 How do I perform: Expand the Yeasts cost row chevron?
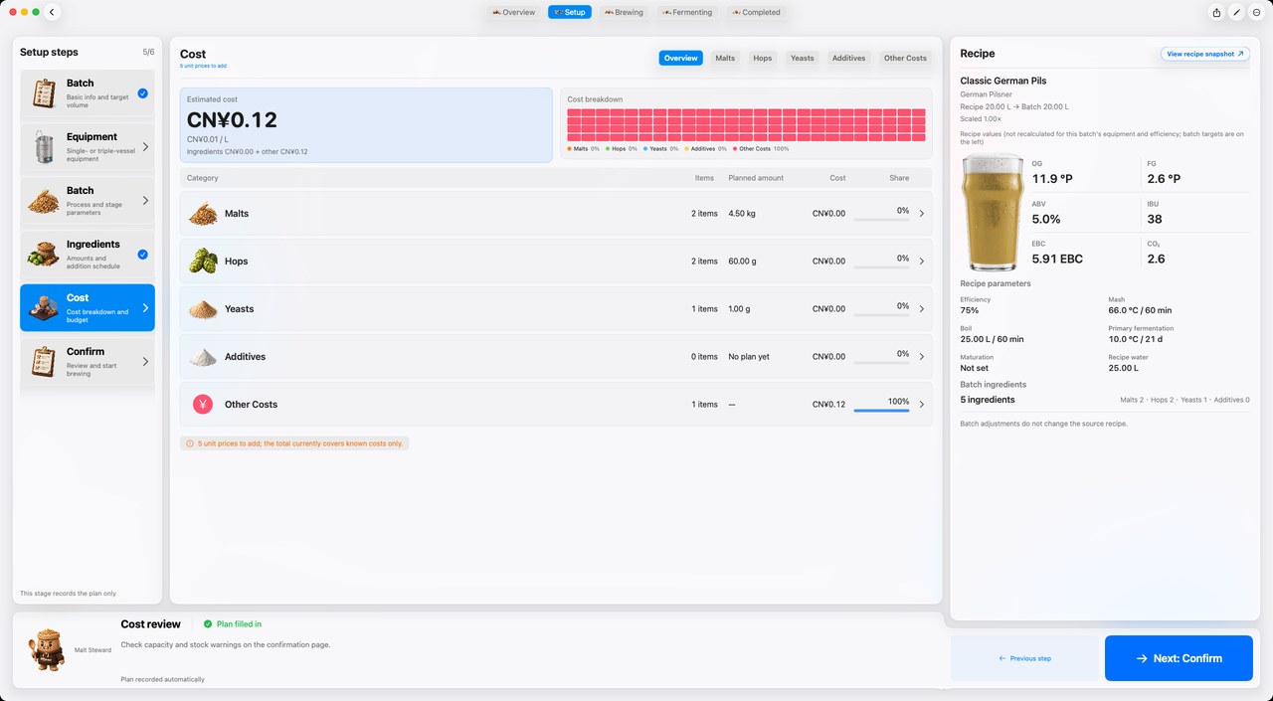tap(921, 309)
